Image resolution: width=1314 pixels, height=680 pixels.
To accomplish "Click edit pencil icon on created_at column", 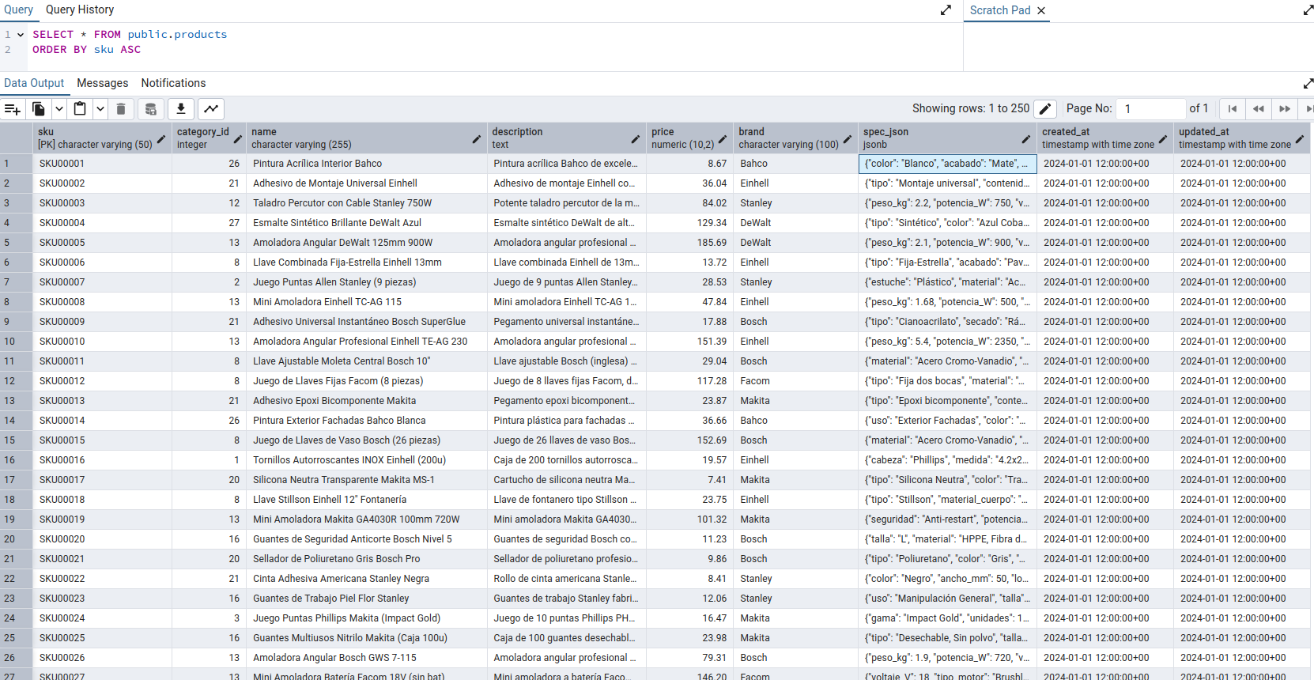I will pyautogui.click(x=1162, y=139).
